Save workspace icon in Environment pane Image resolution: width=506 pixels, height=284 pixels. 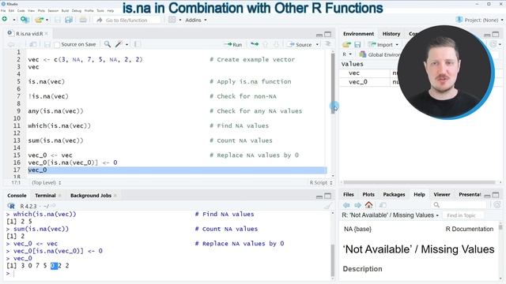pos(357,44)
